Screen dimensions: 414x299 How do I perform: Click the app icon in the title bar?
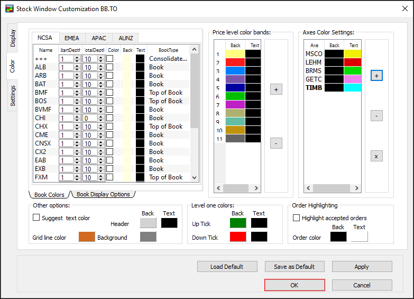(9, 8)
